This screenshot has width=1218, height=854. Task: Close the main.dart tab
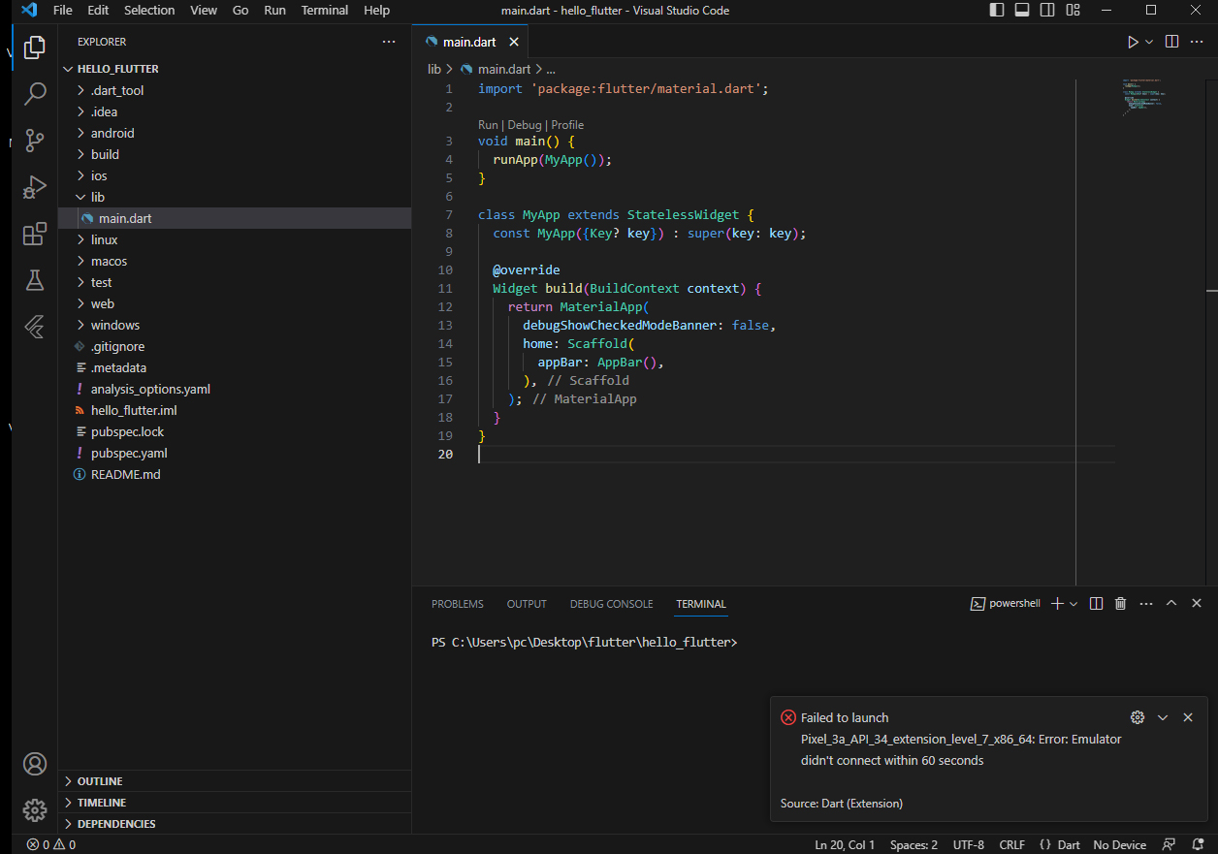tap(514, 42)
